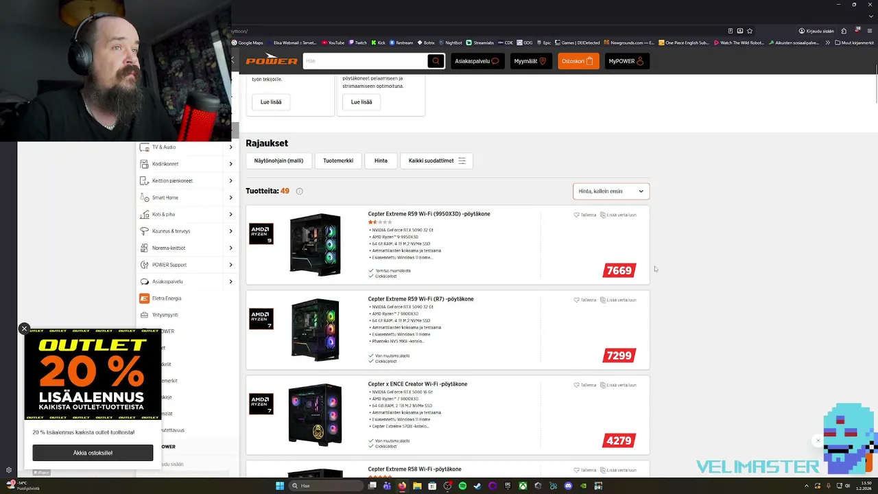Click the first Lue lisää button
Screen dimensions: 878x494
coord(271,102)
